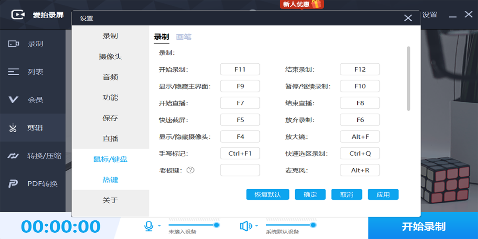Image resolution: width=478 pixels, height=239 pixels.
Task: Click the help question mark beside 老板键
Action: 190,170
